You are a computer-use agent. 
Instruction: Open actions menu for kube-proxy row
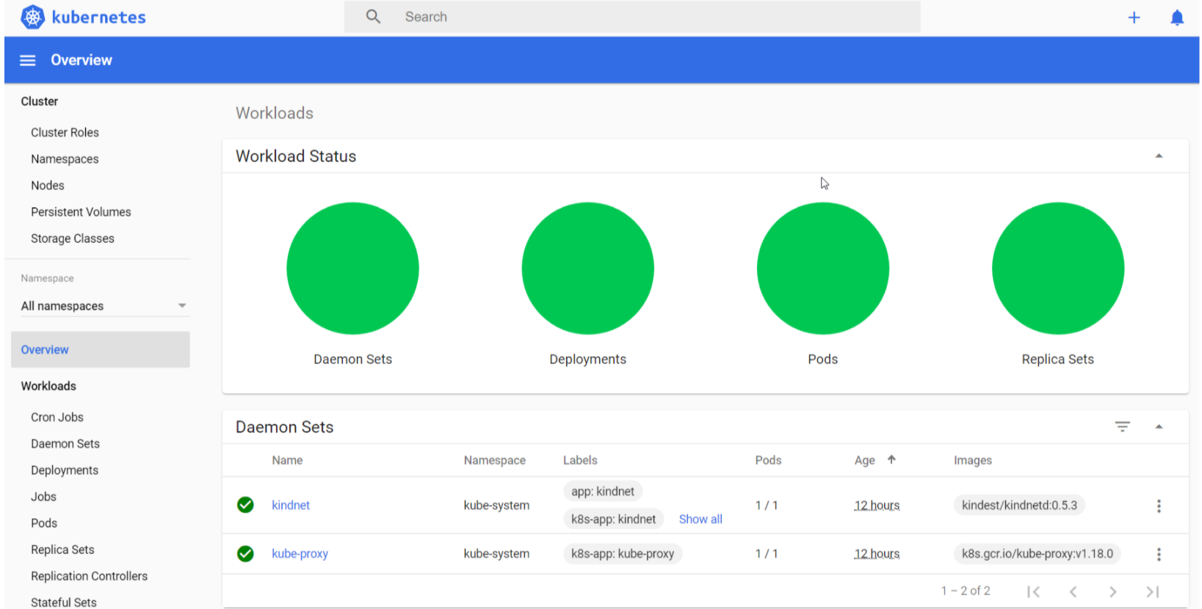pyautogui.click(x=1159, y=554)
